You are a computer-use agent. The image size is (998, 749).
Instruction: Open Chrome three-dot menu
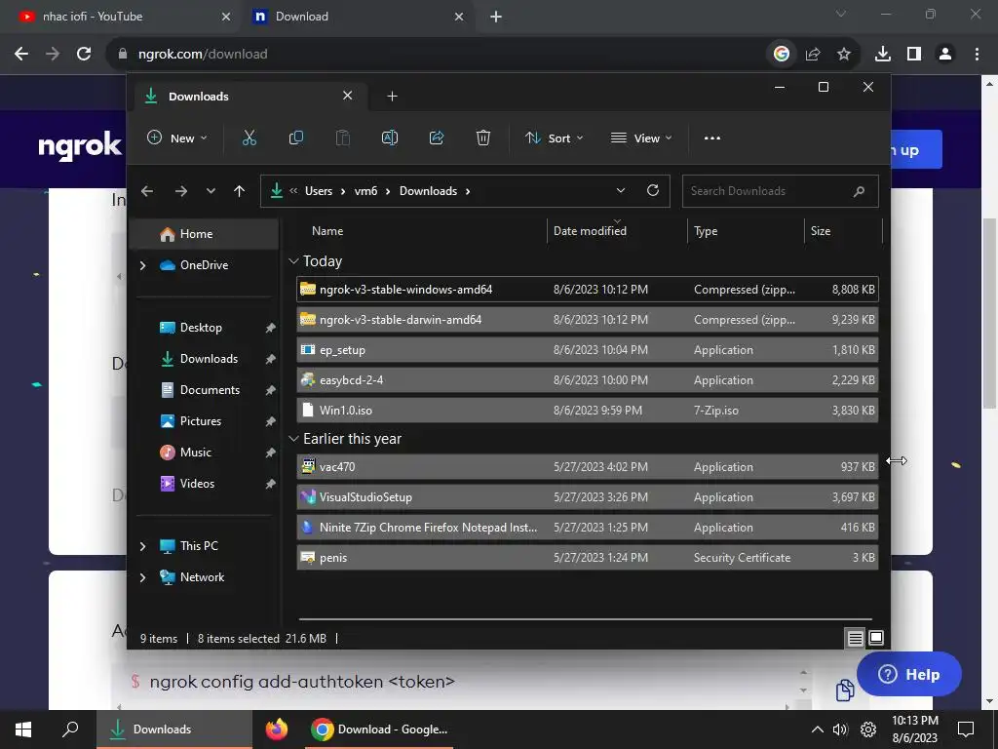977,55
